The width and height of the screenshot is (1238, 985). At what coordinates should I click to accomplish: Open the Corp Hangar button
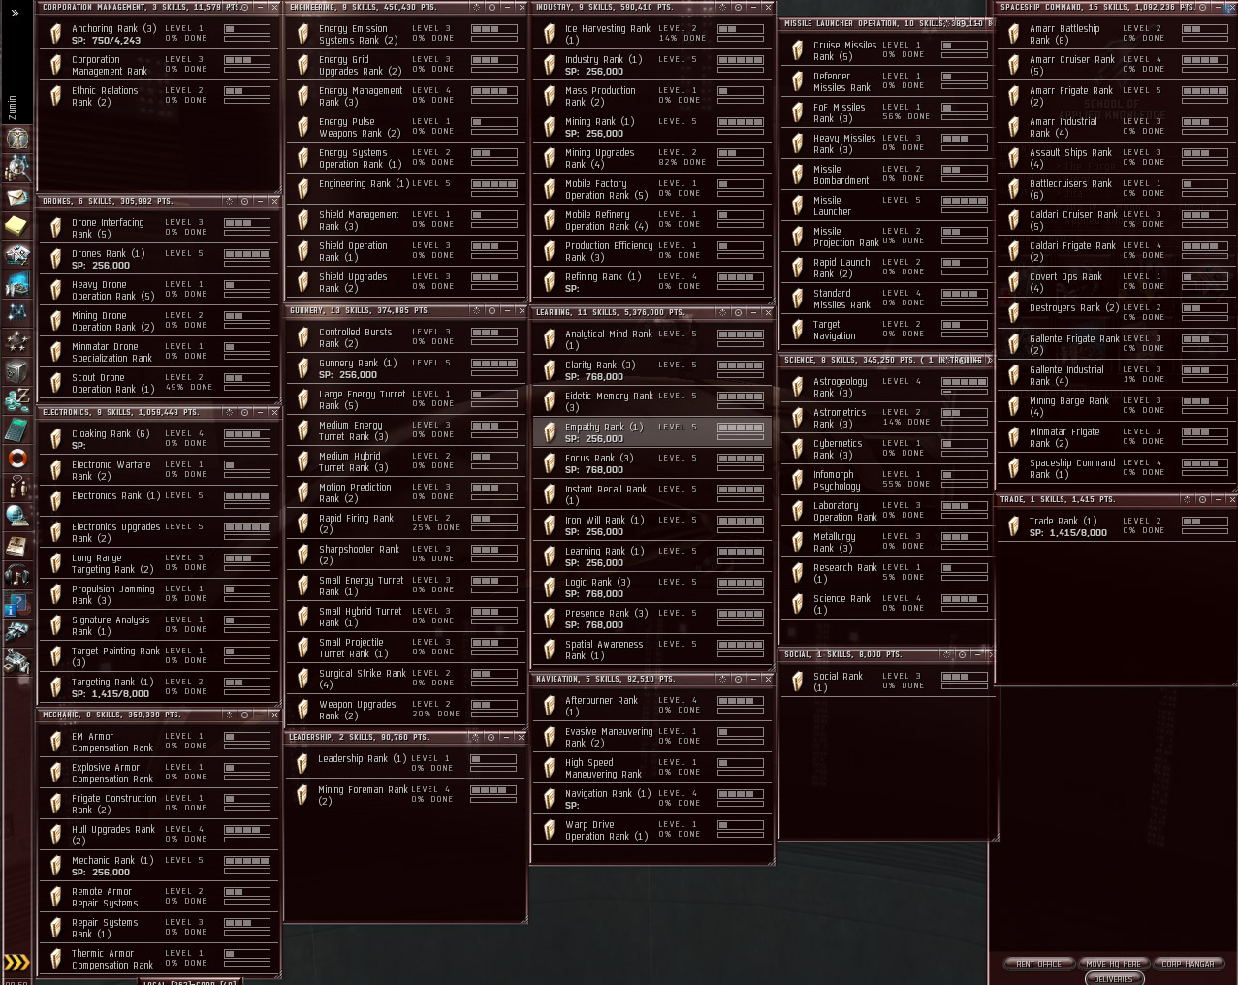tap(1188, 964)
